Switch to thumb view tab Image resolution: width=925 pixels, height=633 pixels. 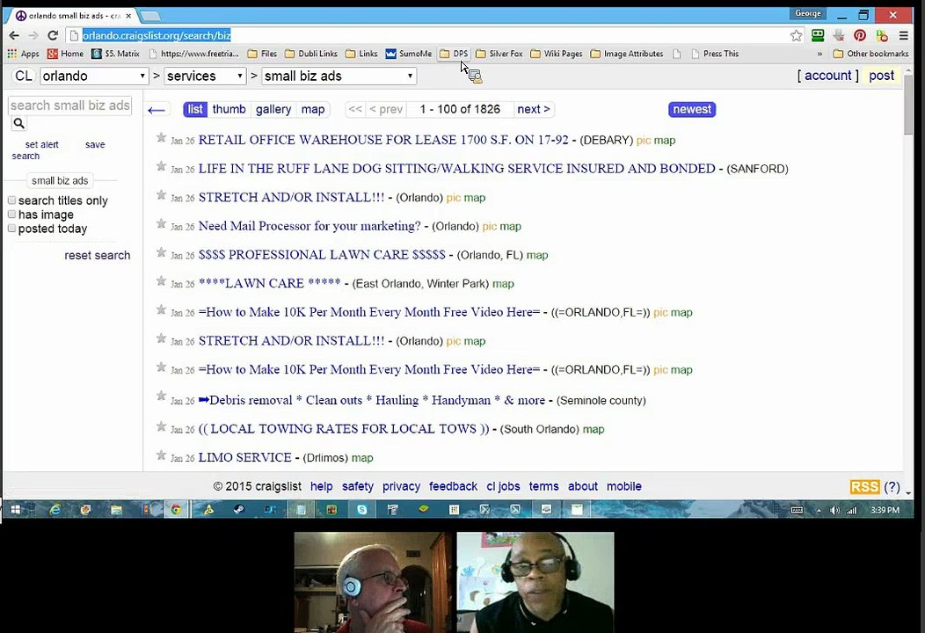click(229, 110)
